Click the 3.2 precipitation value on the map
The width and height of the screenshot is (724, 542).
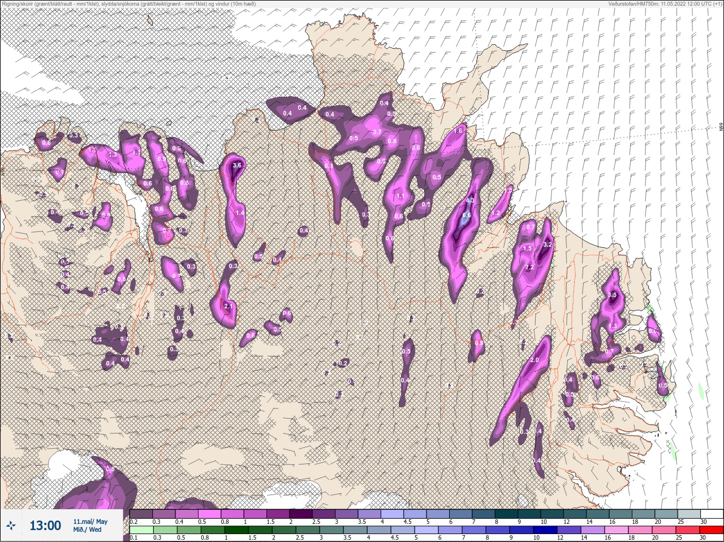pos(547,245)
